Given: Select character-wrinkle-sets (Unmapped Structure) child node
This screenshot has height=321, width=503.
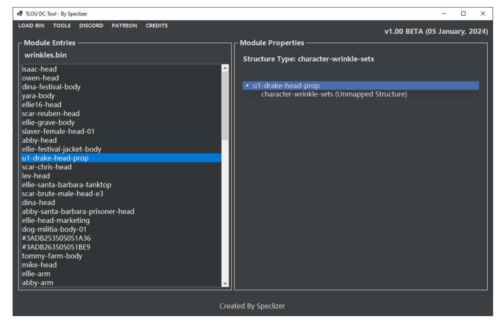Looking at the screenshot, I should [334, 94].
